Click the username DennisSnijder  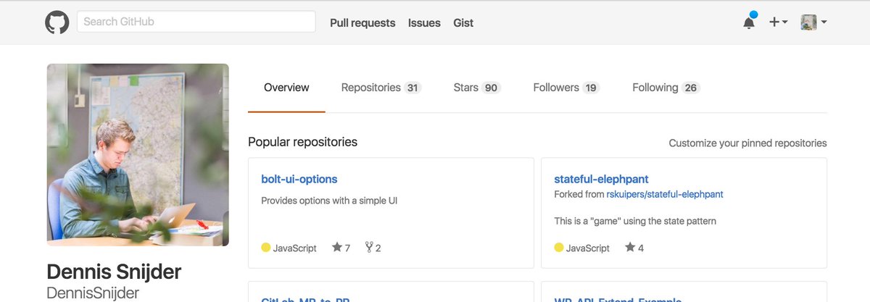point(93,293)
